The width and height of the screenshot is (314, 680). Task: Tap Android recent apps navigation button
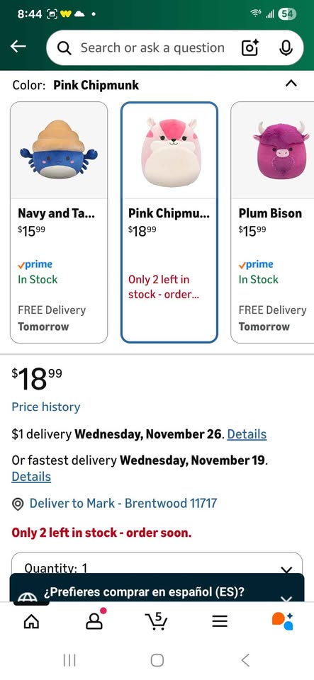click(69, 660)
